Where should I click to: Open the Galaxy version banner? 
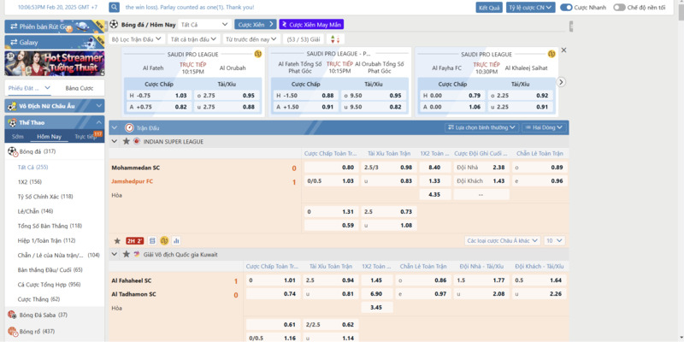[55, 42]
